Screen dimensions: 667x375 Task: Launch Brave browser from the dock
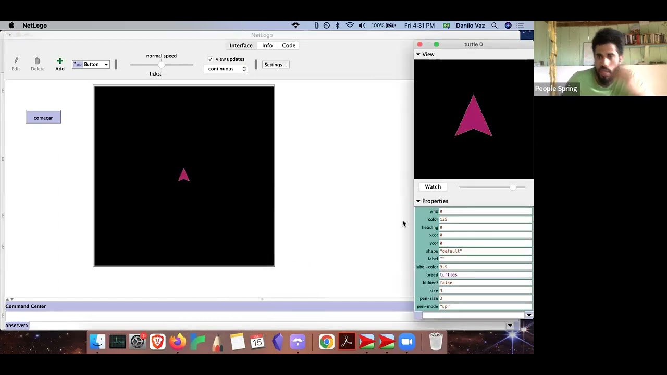coord(157,342)
